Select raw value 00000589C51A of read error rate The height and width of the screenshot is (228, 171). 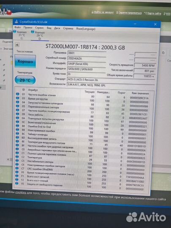(139, 98)
